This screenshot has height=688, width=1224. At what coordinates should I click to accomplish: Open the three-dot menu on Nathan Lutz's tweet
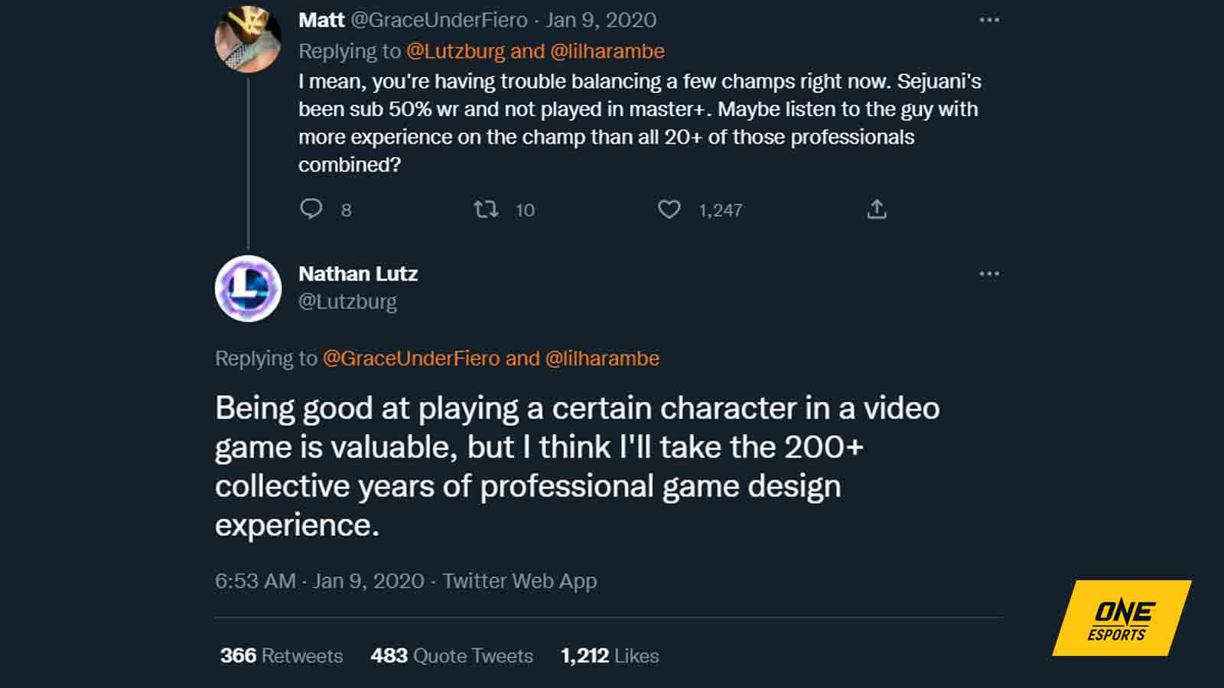(x=989, y=274)
